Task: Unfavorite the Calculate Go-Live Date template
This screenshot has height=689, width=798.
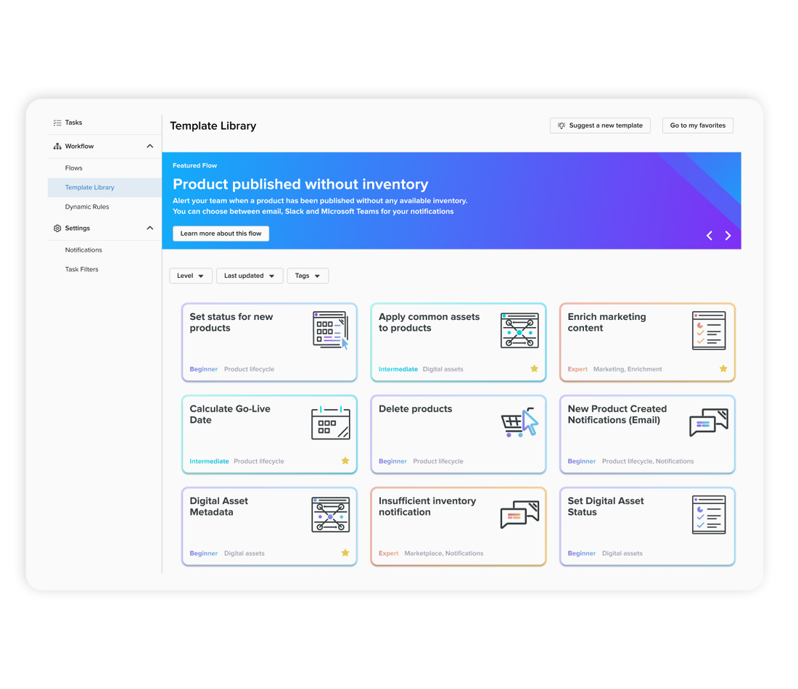Action: coord(345,461)
